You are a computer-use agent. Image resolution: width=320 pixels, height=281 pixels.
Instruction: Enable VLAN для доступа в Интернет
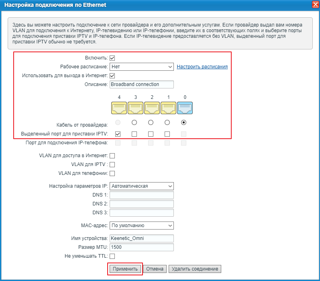(x=112, y=156)
